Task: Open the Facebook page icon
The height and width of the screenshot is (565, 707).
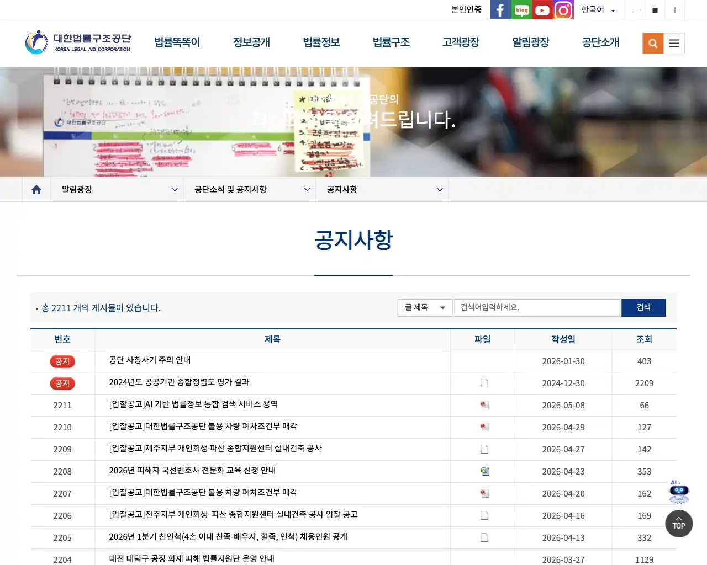Action: [x=500, y=10]
